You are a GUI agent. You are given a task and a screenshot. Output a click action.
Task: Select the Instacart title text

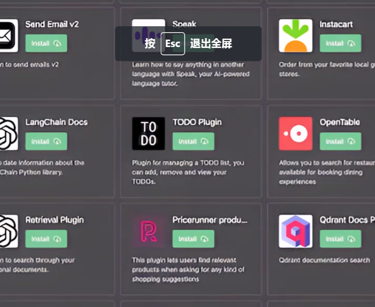336,24
